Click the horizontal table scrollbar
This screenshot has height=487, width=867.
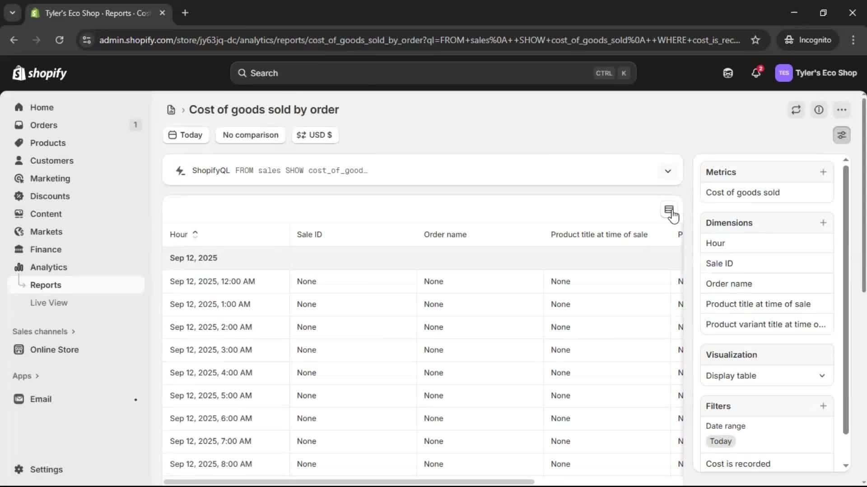pos(349,482)
